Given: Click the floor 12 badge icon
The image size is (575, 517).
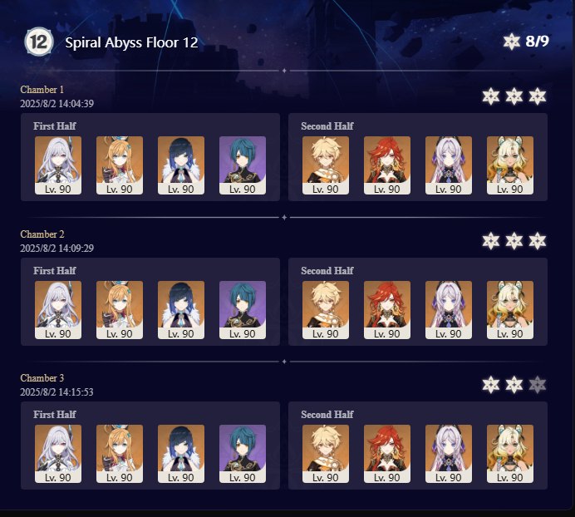Looking at the screenshot, I should (39, 42).
